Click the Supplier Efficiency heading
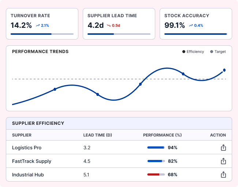 pyautogui.click(x=38, y=123)
